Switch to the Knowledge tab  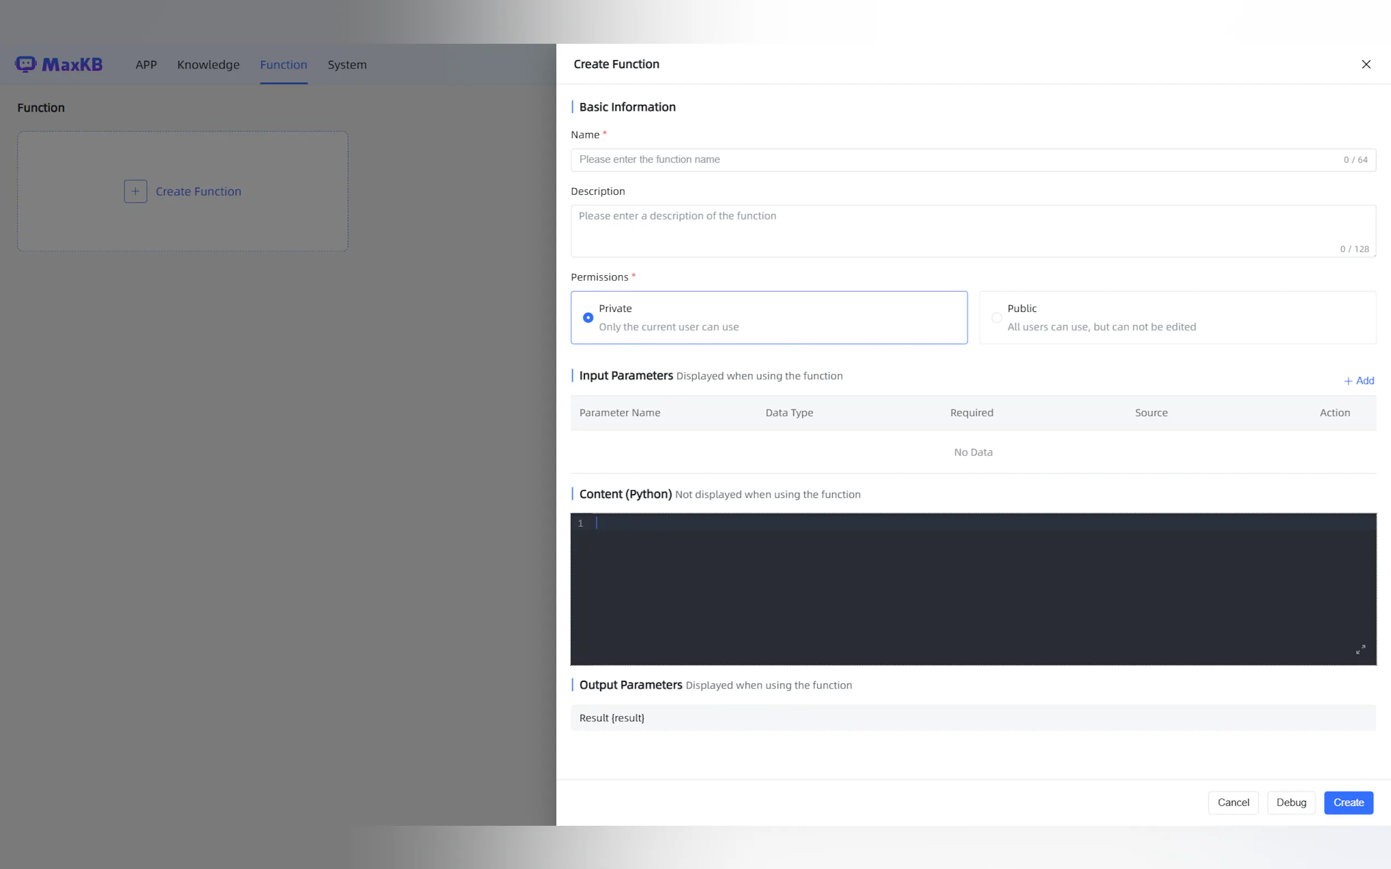208,65
